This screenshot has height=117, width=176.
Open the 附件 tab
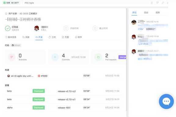79,37
